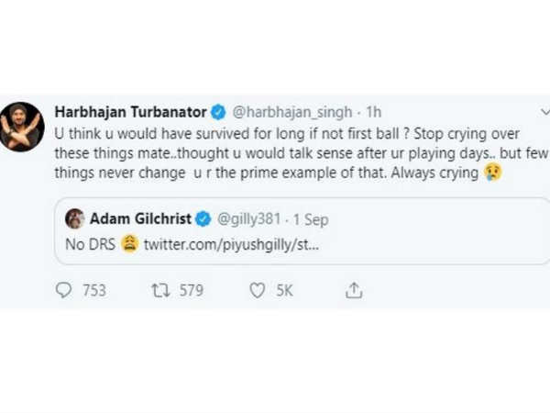550x413 pixels.
Task: Like the tweet with the heart icon
Action: click(258, 291)
